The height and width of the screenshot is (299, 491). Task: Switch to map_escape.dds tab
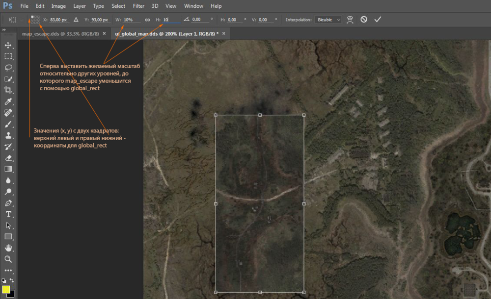pos(60,33)
